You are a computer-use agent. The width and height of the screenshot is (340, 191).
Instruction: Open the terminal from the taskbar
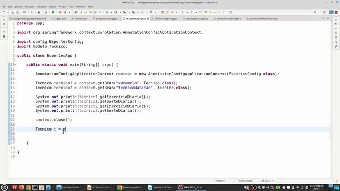(x=35, y=187)
